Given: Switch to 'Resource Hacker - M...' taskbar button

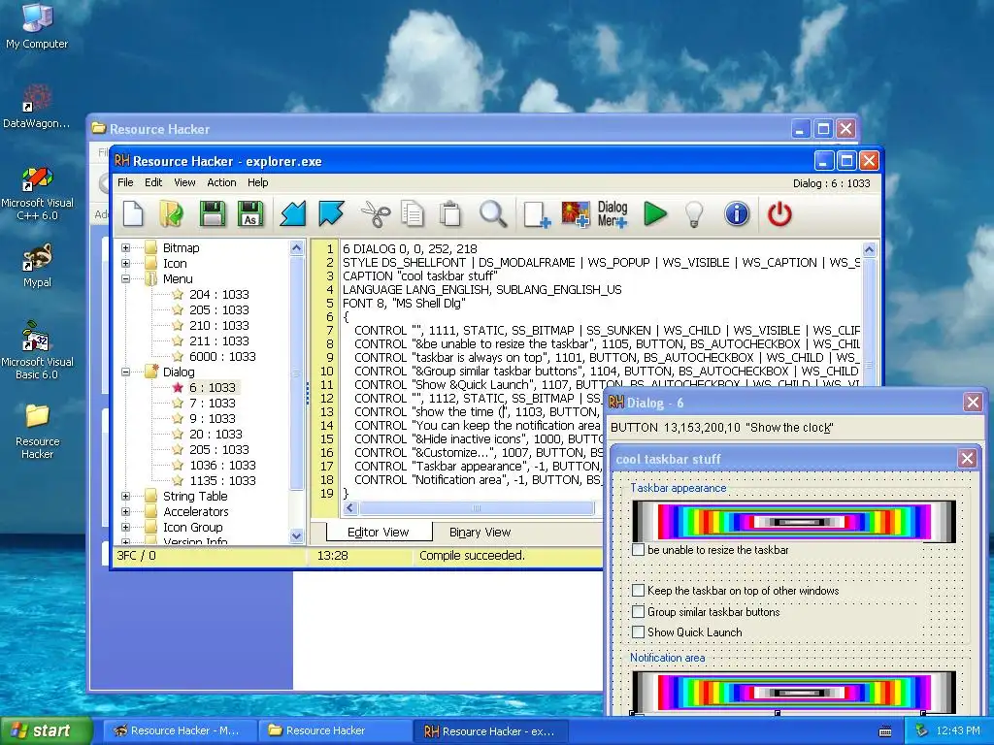Looking at the screenshot, I should [x=181, y=731].
